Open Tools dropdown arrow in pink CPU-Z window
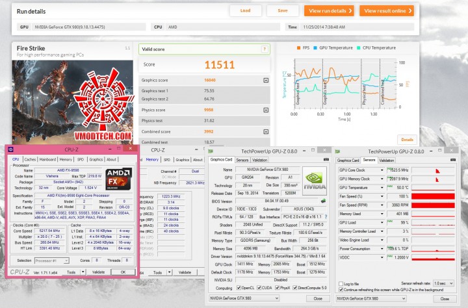The image size is (468, 308). pyautogui.click(x=83, y=272)
